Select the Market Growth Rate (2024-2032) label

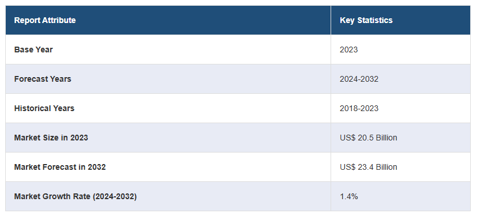76,196
